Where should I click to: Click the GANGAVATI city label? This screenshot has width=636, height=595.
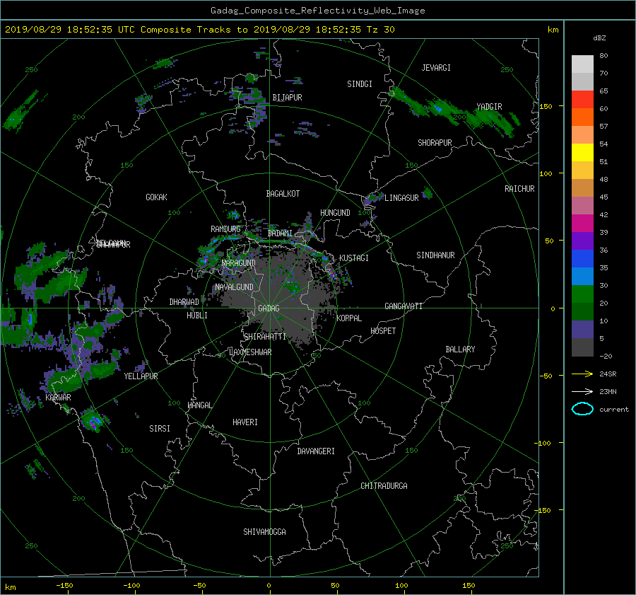404,306
